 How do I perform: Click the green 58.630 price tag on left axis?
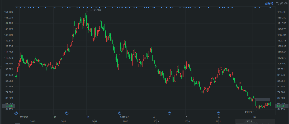point(9,106)
